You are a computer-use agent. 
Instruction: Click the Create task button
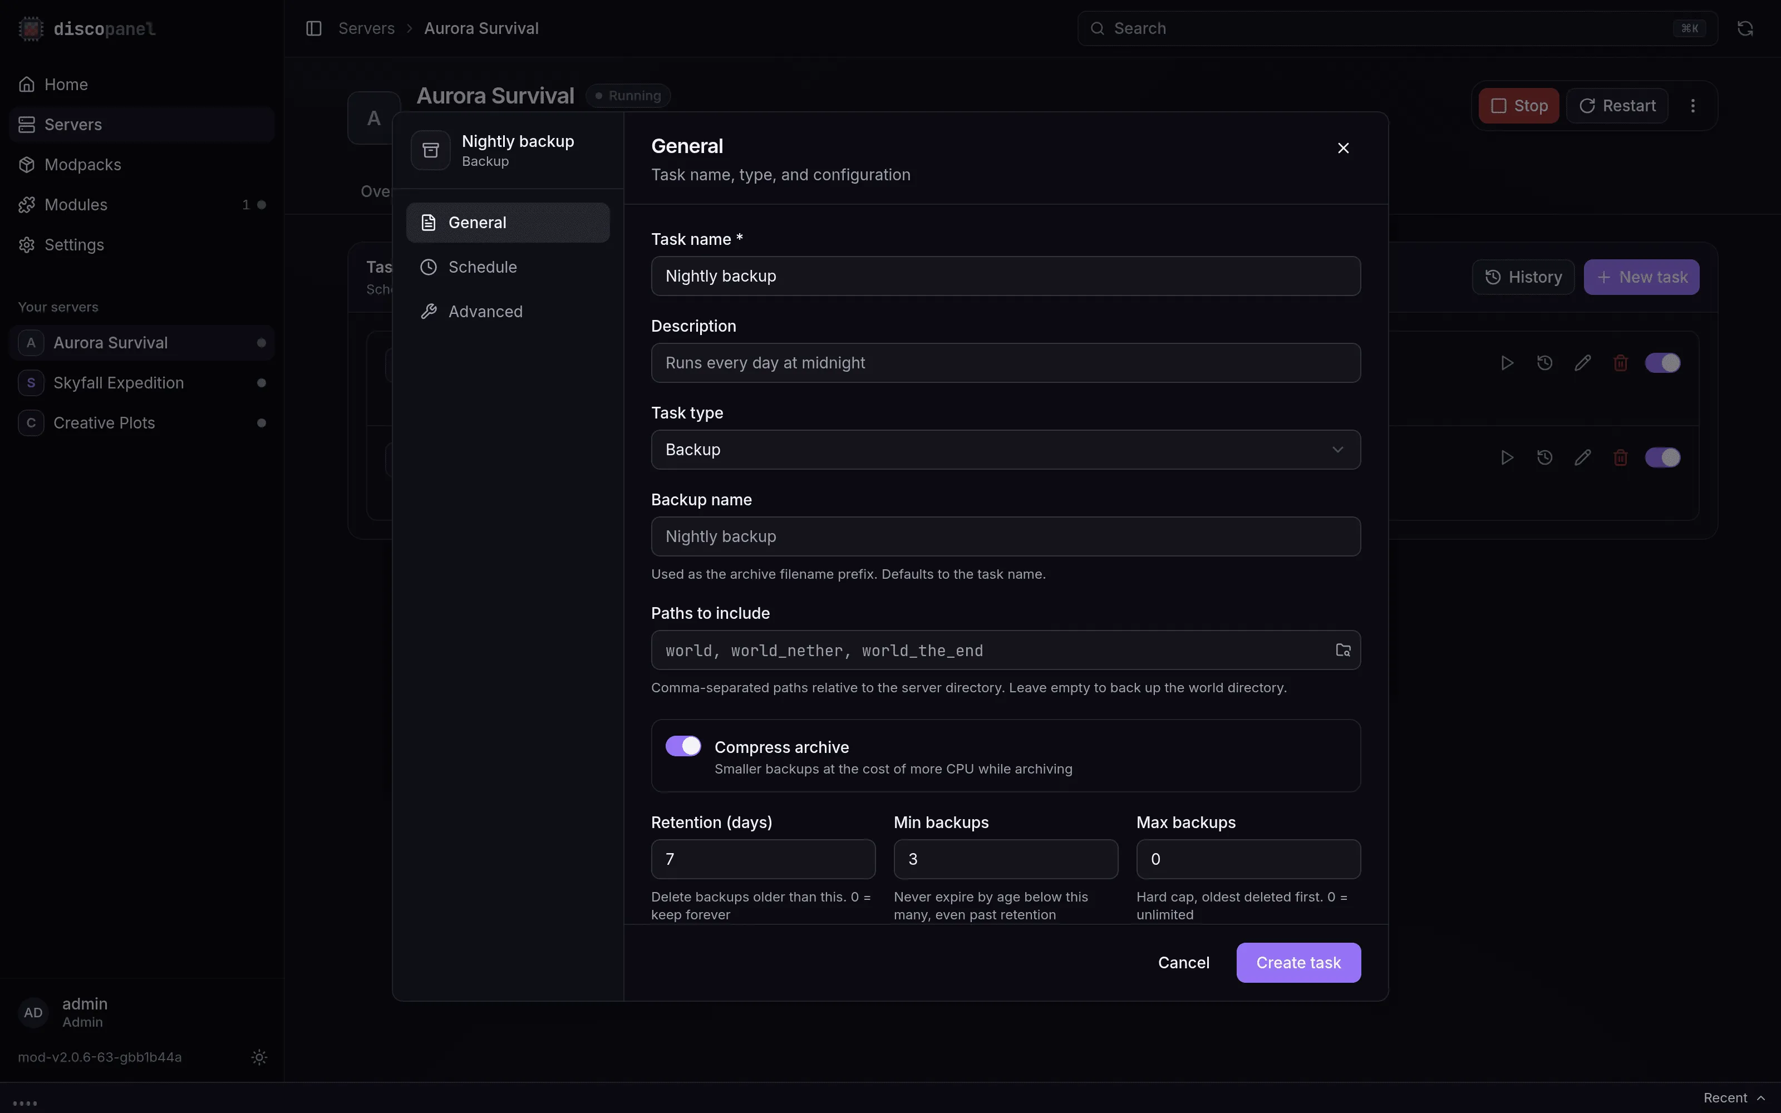1298,963
